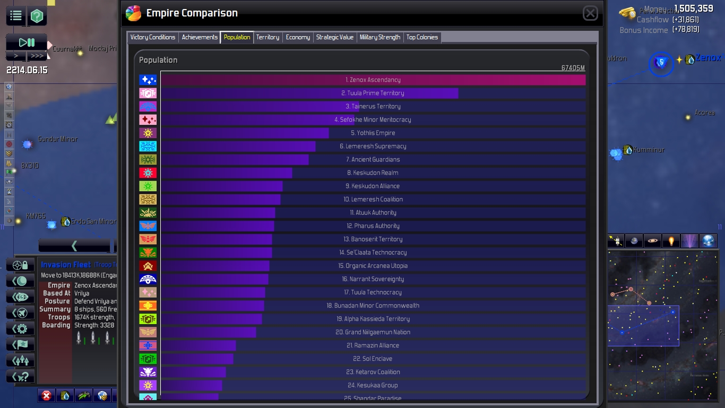Open the Economy tab

298,37
